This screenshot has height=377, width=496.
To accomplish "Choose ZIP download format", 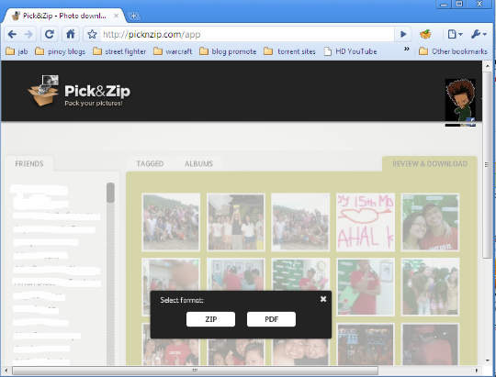I will point(210,319).
